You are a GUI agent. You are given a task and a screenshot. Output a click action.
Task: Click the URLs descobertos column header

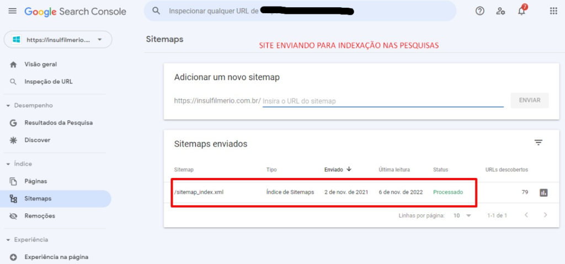click(x=507, y=170)
